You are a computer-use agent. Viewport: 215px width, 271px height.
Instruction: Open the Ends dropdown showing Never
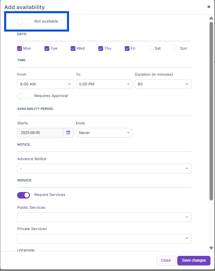point(104,133)
